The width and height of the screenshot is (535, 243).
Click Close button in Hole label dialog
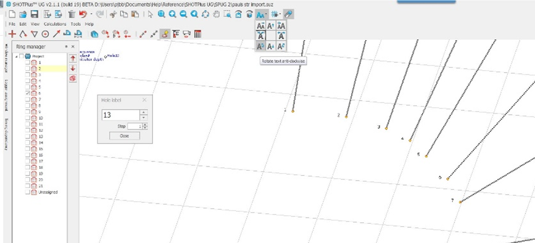tap(125, 136)
